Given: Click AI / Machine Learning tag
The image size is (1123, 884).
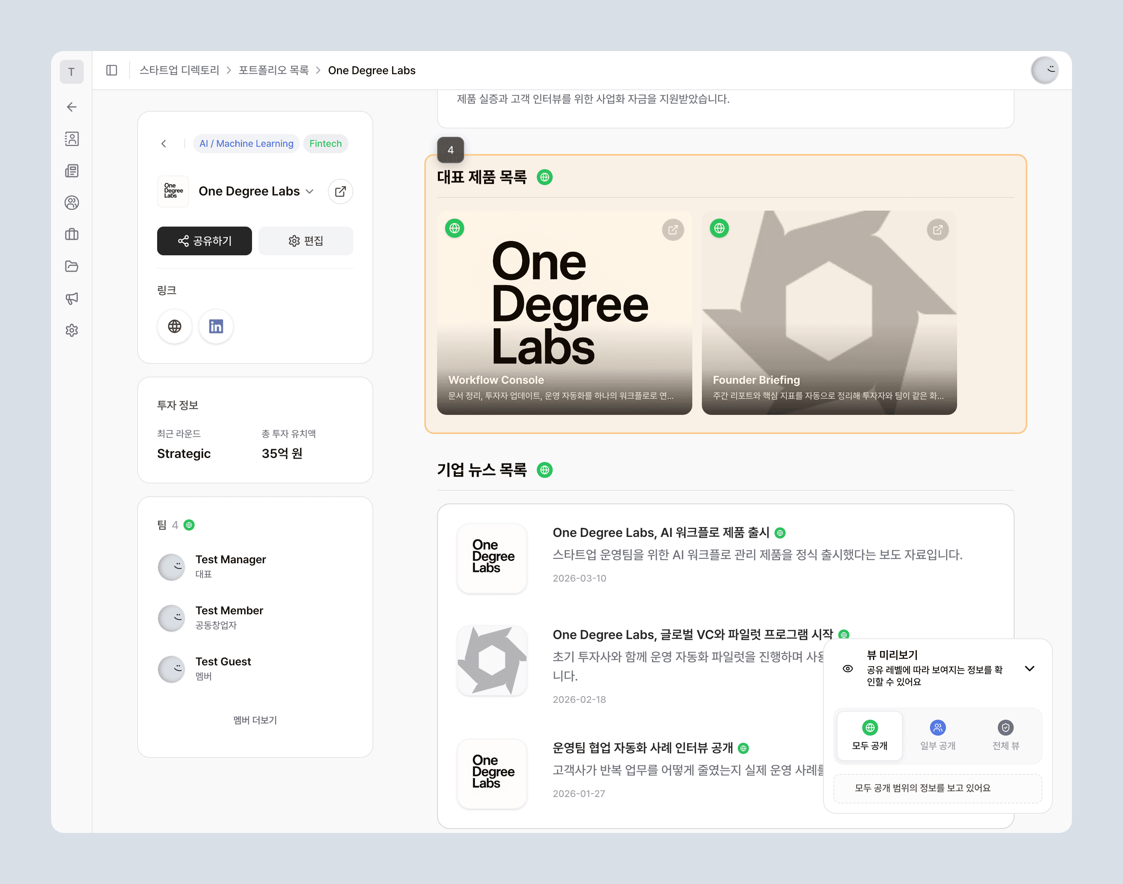Looking at the screenshot, I should 246,144.
